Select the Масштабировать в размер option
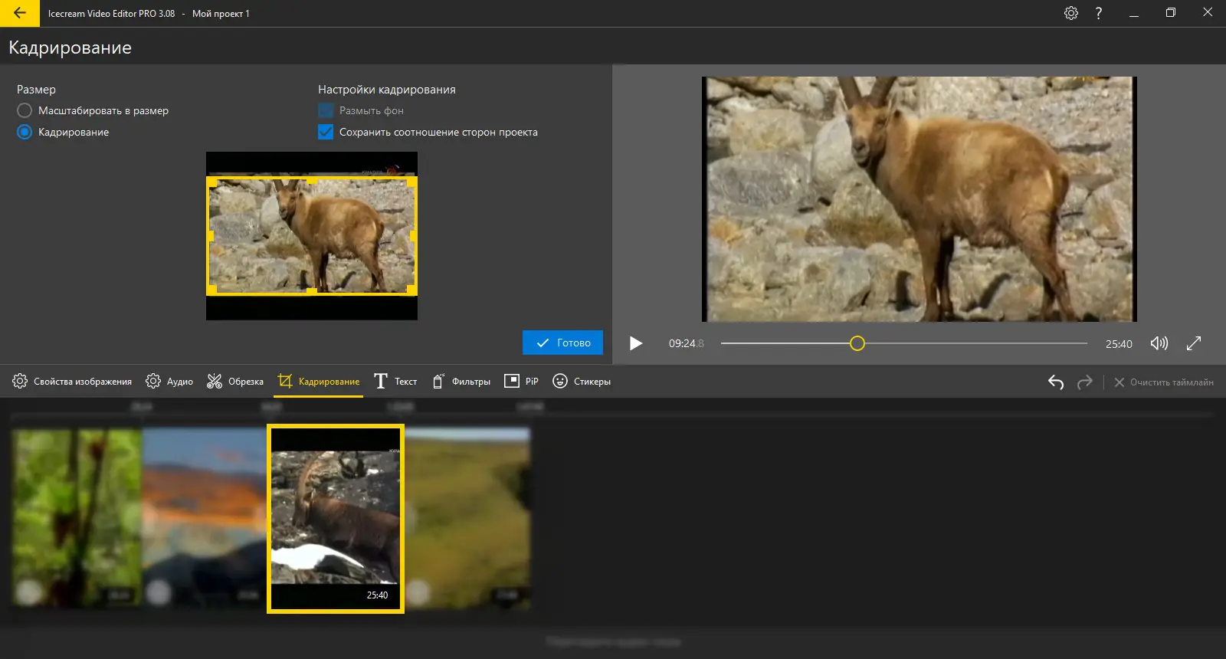1226x659 pixels. point(25,110)
